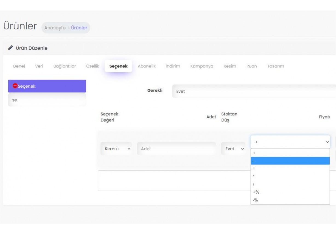Open the Stoktan Düş dropdown

pyautogui.click(x=233, y=149)
